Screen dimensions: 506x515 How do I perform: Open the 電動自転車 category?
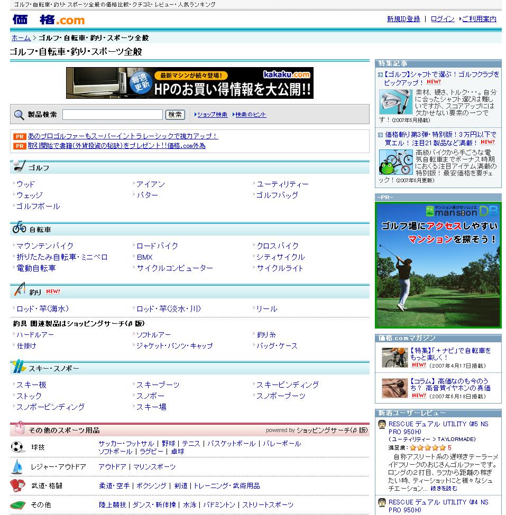[x=36, y=268]
